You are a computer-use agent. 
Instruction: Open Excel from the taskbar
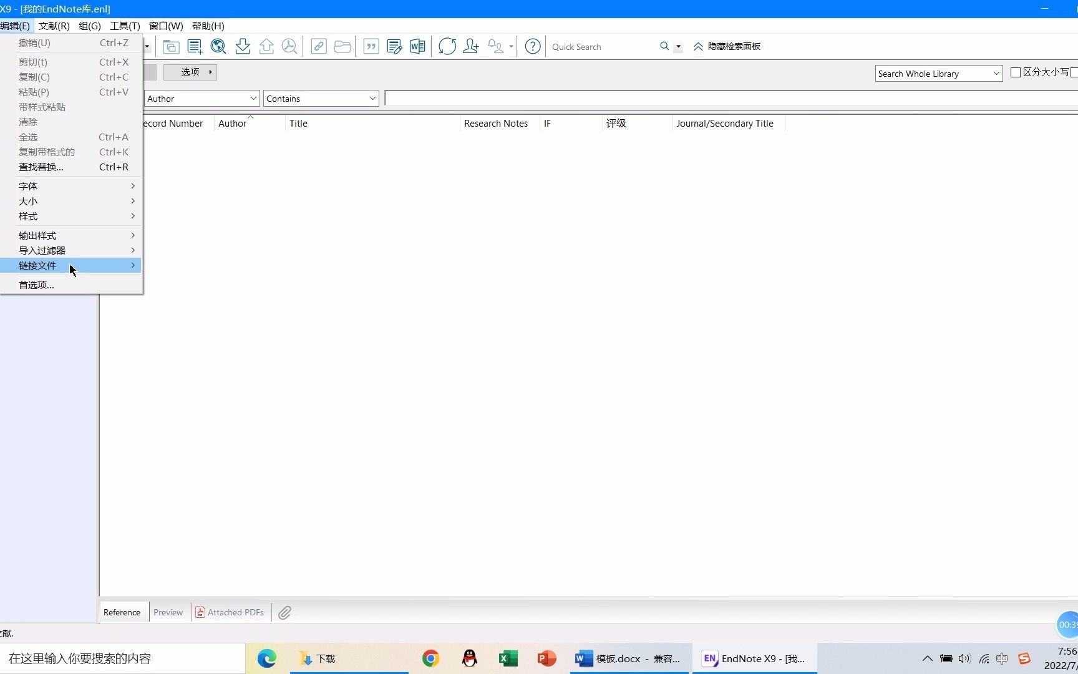click(508, 658)
